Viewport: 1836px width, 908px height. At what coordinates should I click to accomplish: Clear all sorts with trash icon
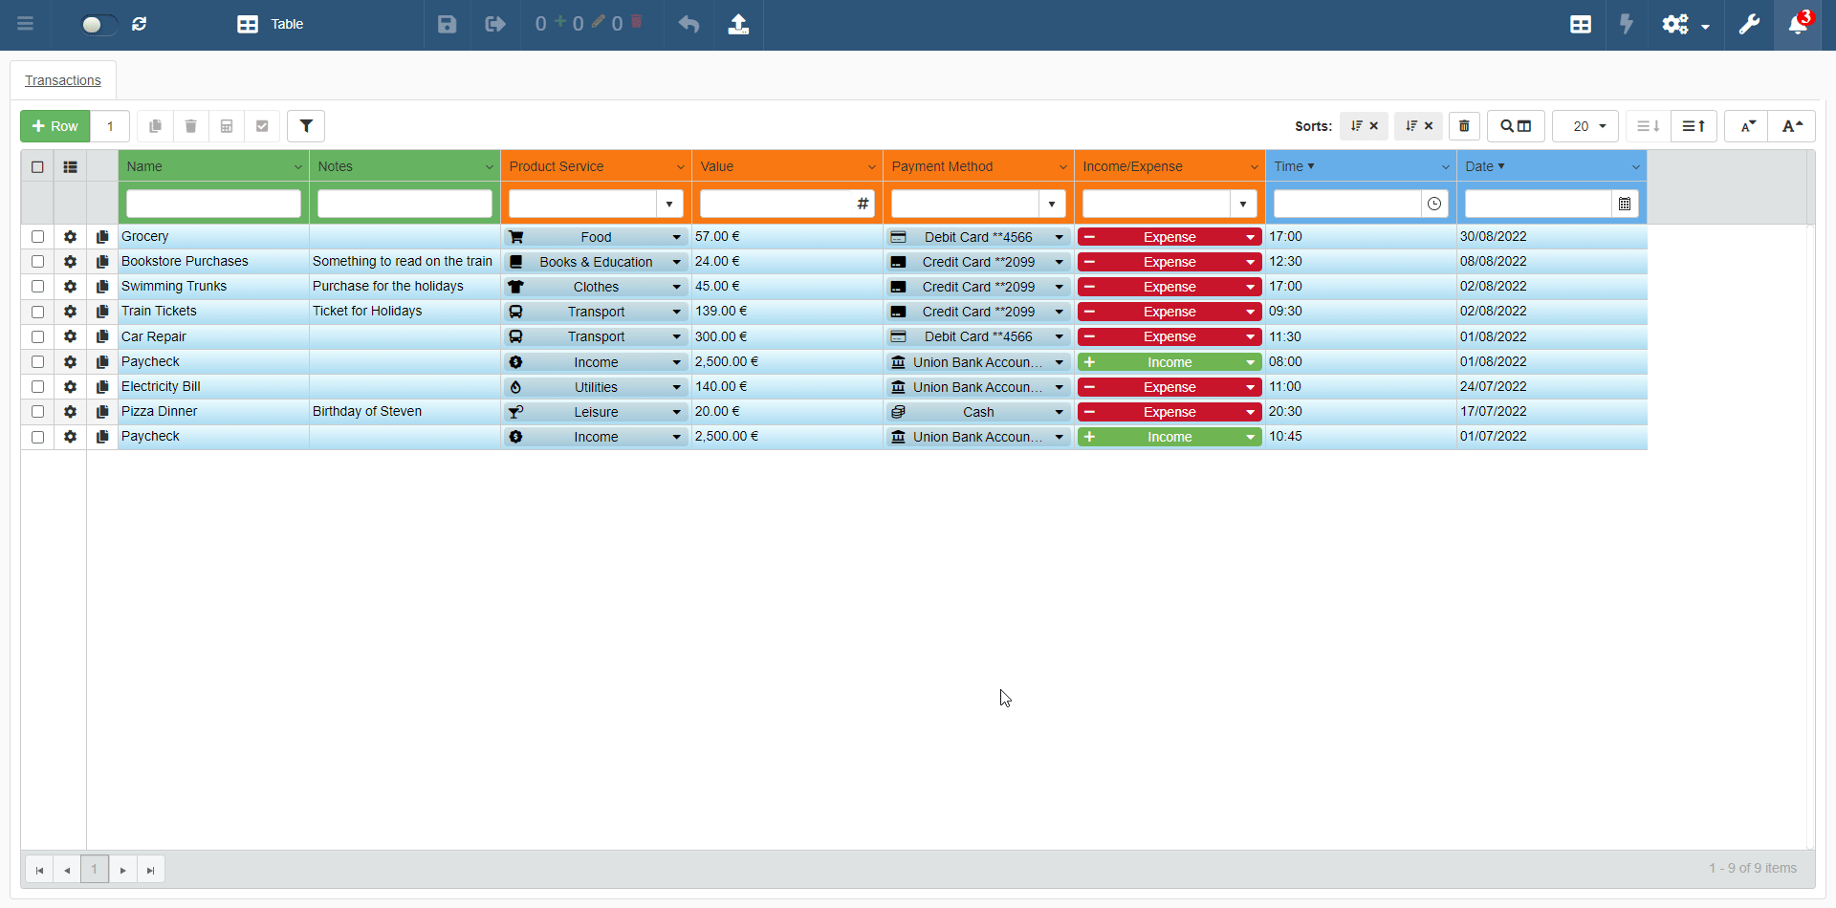1464,126
